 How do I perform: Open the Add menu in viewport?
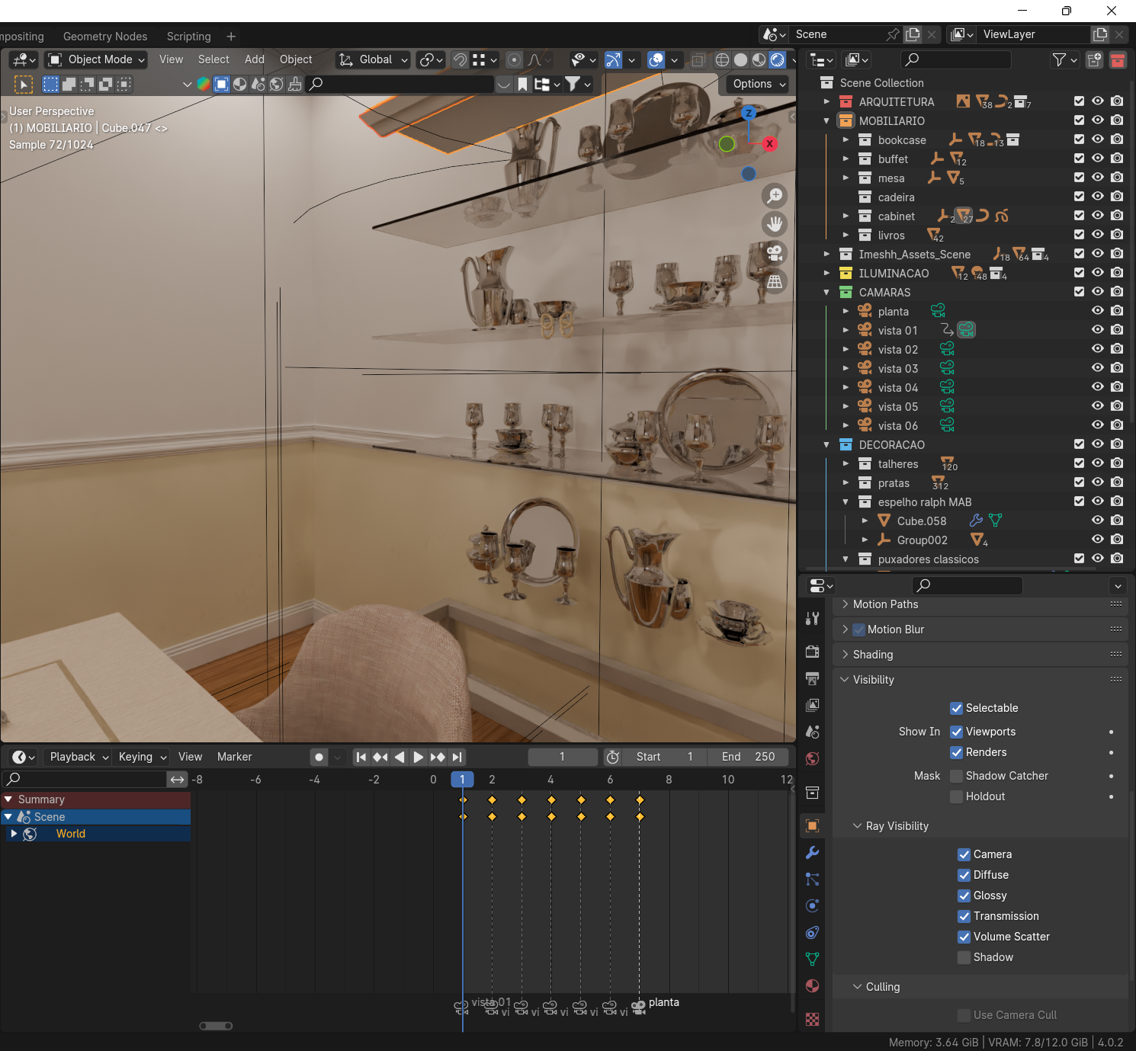coord(255,59)
